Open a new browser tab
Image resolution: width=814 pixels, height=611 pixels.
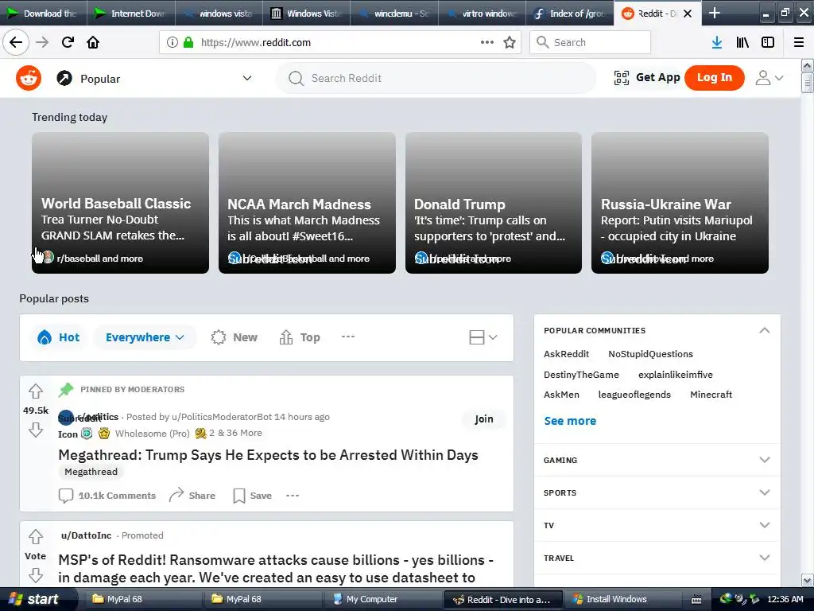tap(715, 13)
